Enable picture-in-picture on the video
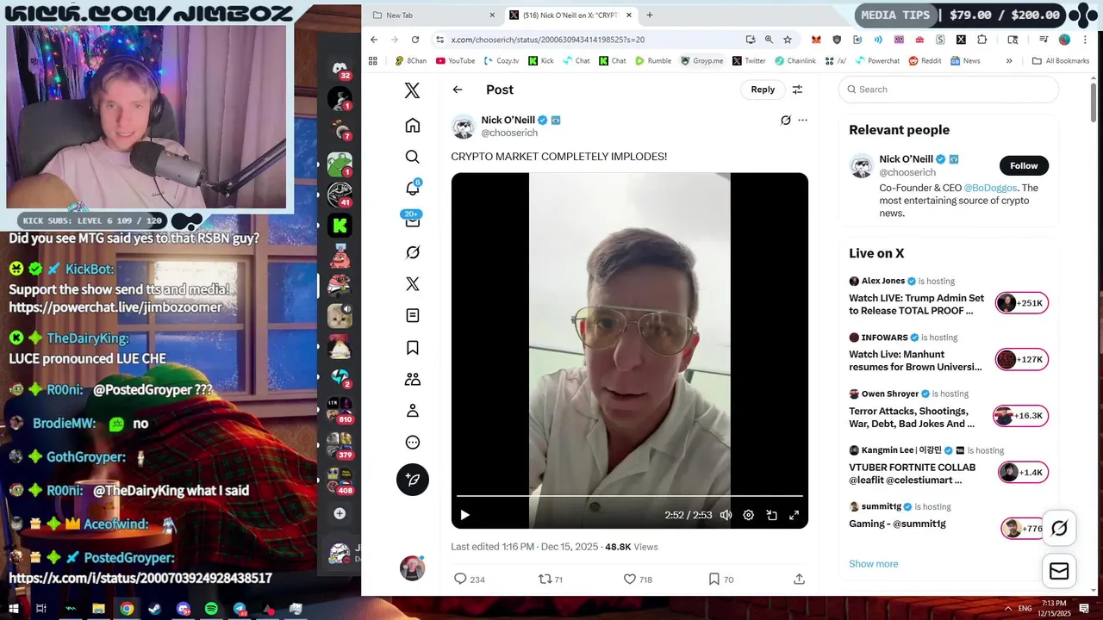The image size is (1103, 620). coord(771,515)
